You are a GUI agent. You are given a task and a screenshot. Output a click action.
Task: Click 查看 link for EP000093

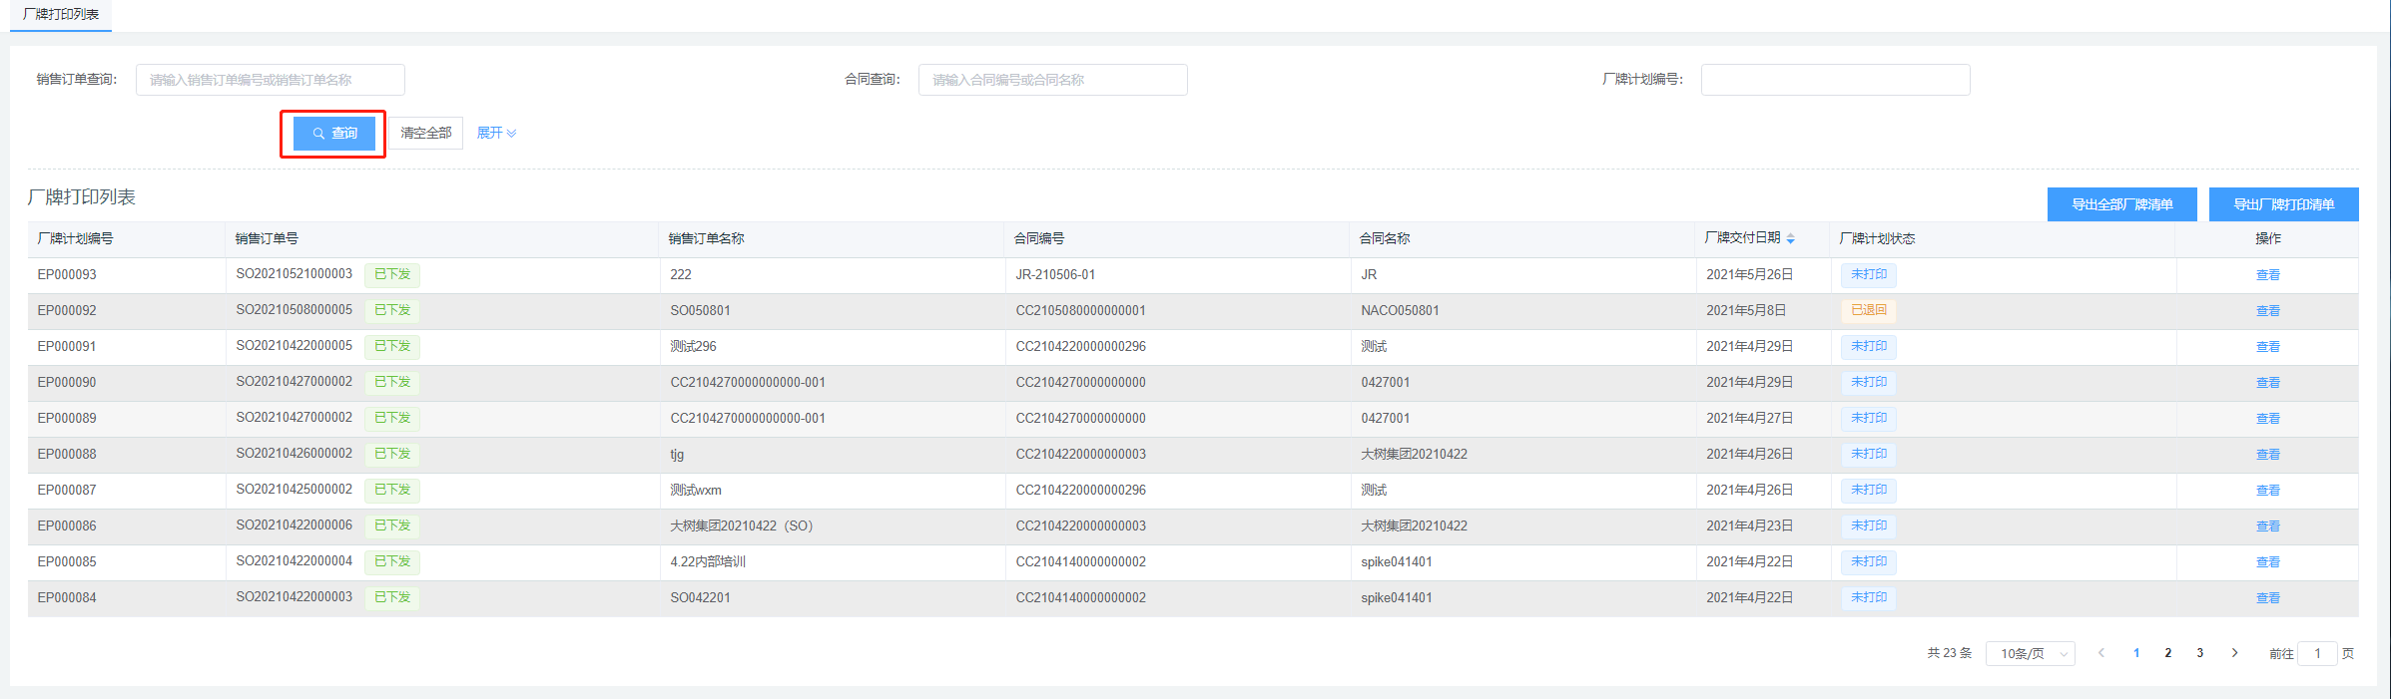2267,275
